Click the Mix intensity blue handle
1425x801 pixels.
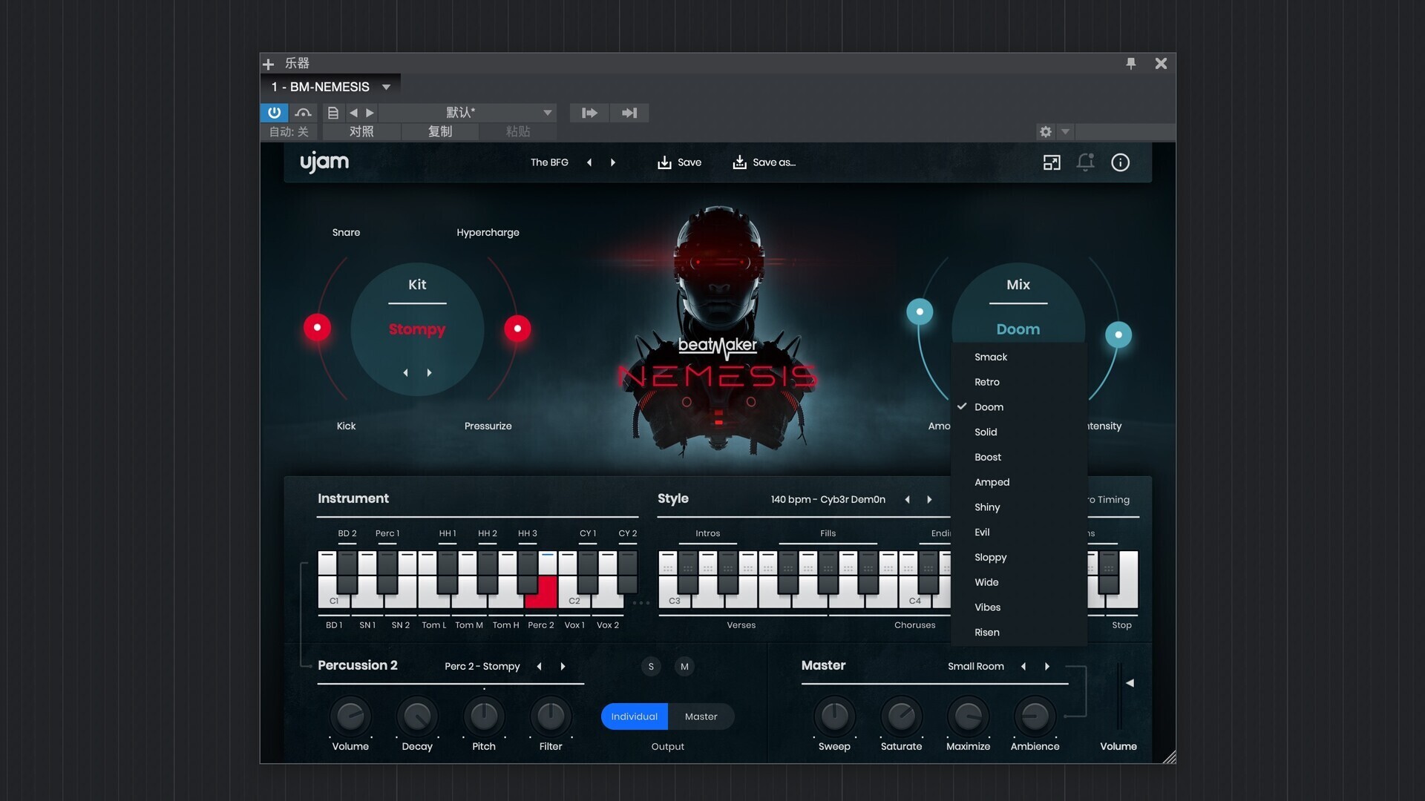(x=1118, y=334)
